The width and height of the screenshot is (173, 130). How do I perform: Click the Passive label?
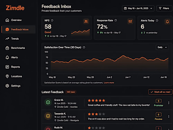(x=158, y=119)
